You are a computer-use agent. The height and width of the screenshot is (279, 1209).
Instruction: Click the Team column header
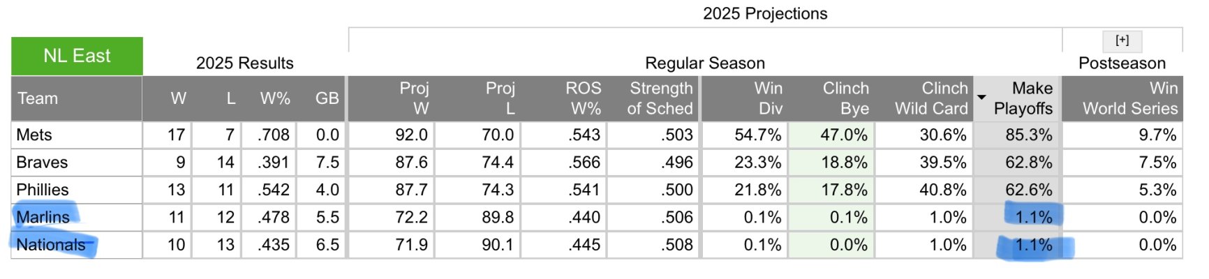coord(38,98)
